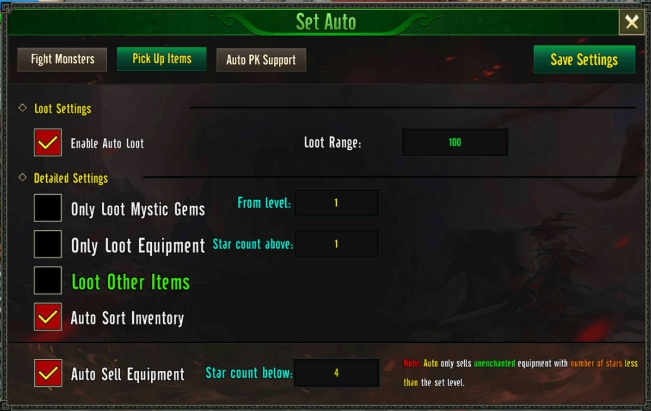
Task: Click the Save Settings button
Action: (584, 59)
